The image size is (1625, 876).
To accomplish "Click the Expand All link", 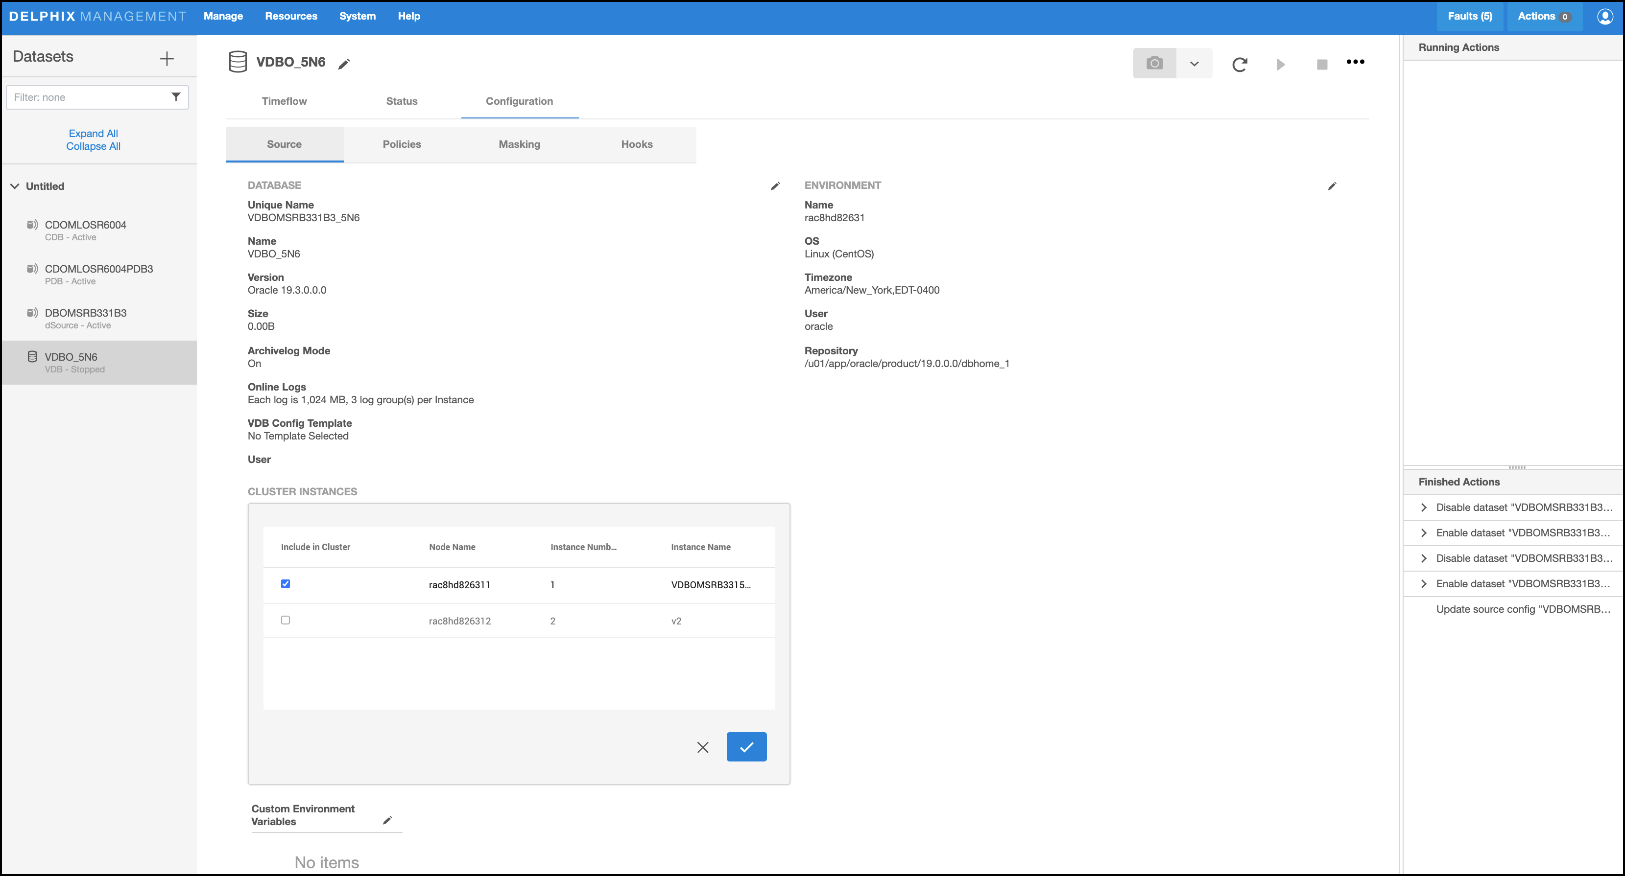I will [x=94, y=133].
